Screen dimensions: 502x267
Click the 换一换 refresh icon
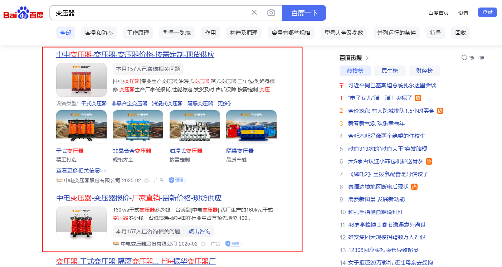coord(464,58)
